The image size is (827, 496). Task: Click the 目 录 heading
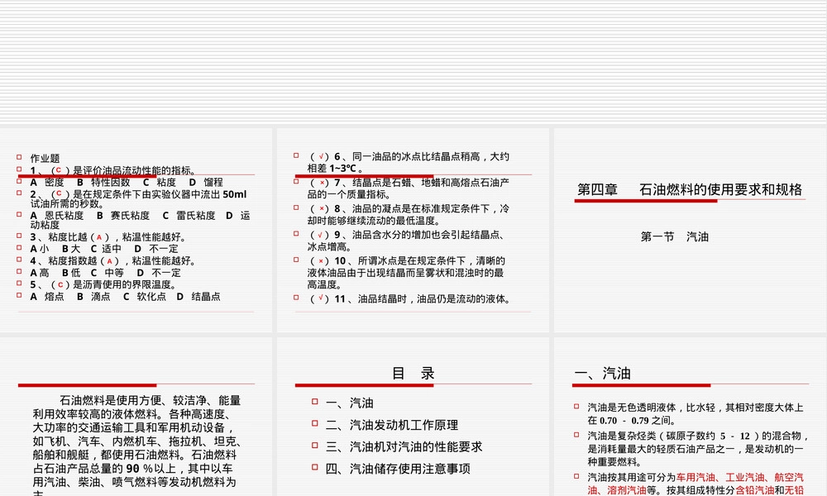[x=413, y=373]
